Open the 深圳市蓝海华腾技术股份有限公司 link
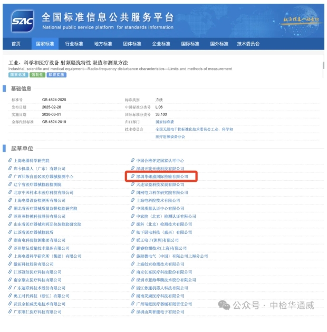 tap(166, 280)
